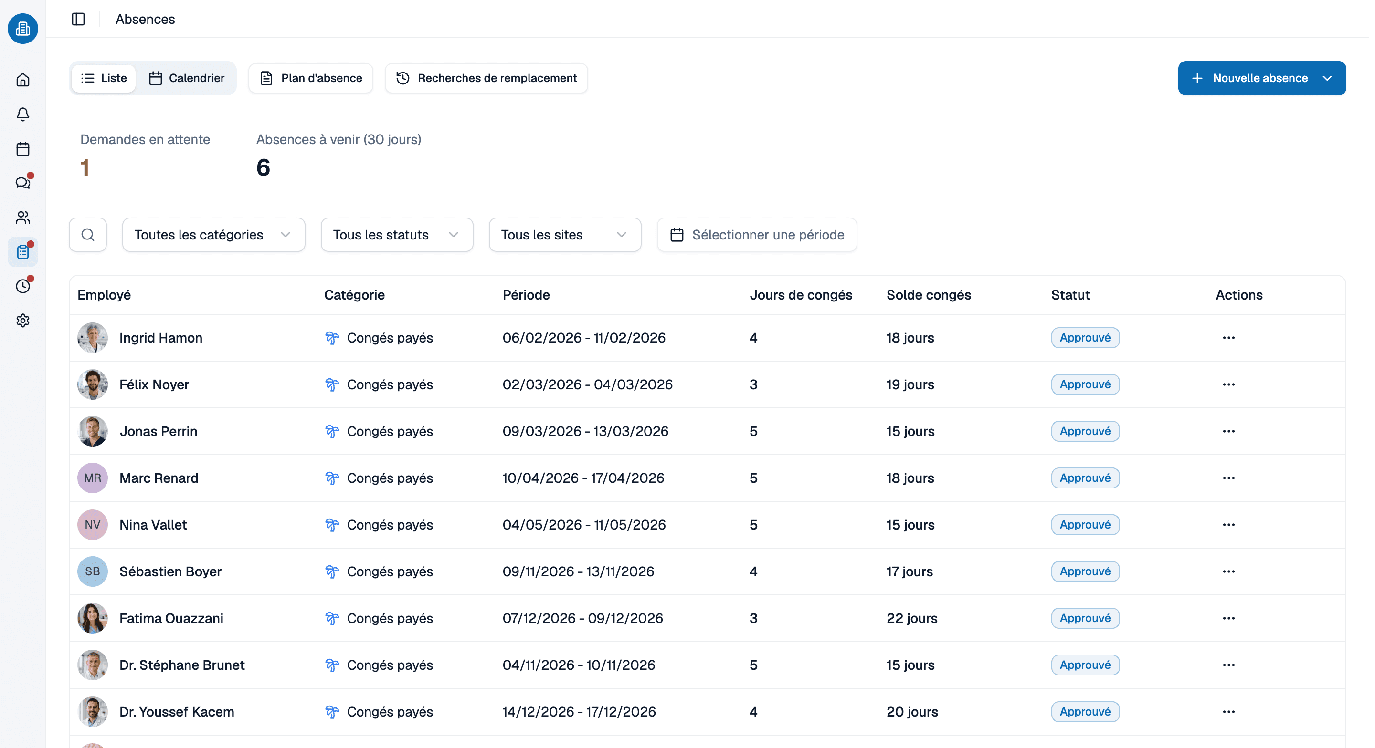Open the time tracking clock icon
The height and width of the screenshot is (748, 1375).
[x=22, y=287]
